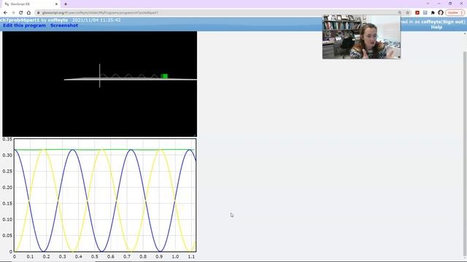This screenshot has width=467, height=262.
Task: Click the lock icon in the address bar
Action: coord(39,13)
